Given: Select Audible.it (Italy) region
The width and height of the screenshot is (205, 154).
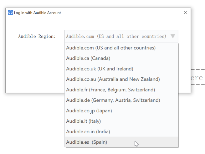Looking at the screenshot, I should [121, 121].
